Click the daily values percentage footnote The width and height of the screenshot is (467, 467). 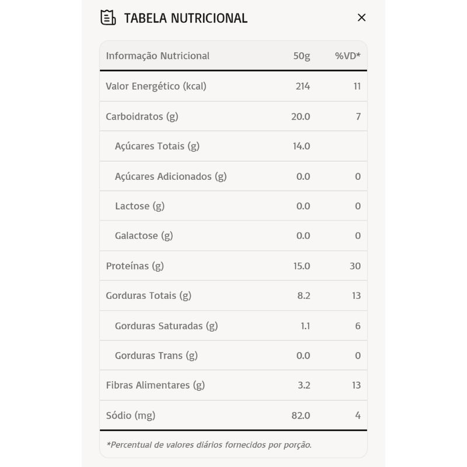[209, 445]
